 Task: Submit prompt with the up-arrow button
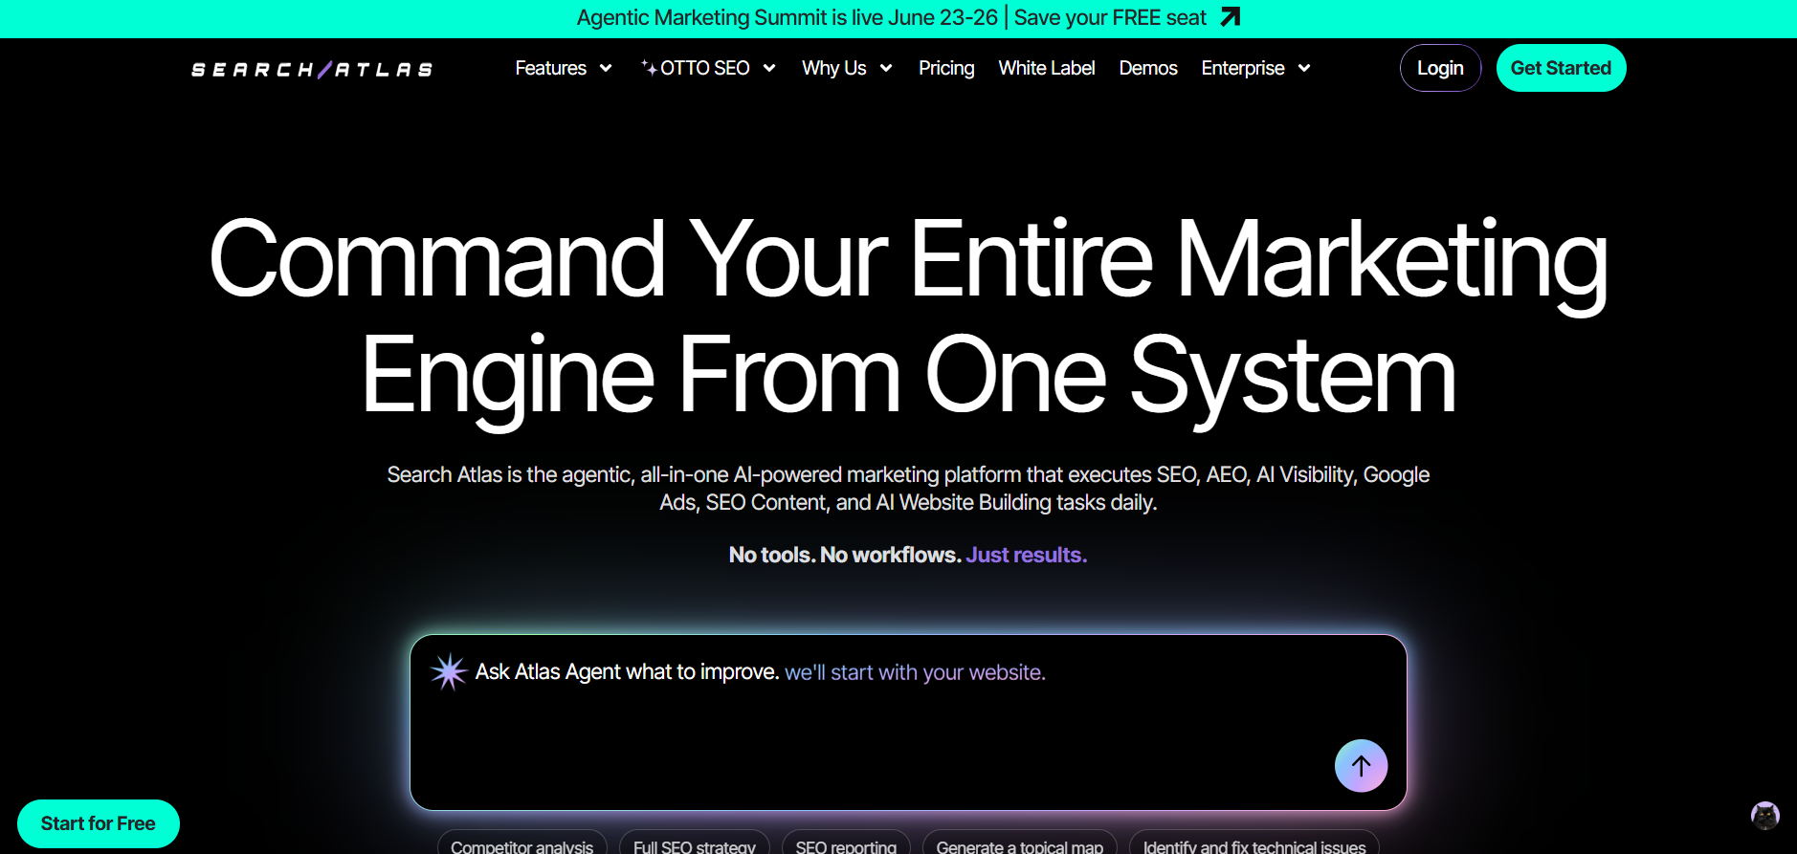pos(1361,765)
